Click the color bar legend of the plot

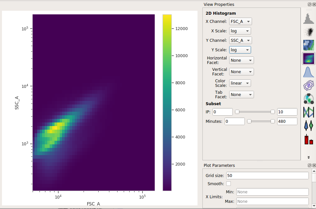(x=167, y=103)
